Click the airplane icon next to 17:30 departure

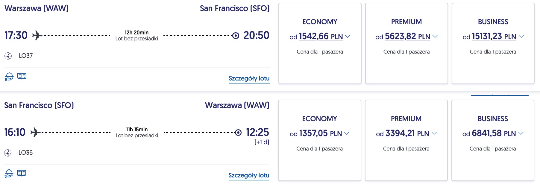[x=37, y=35]
